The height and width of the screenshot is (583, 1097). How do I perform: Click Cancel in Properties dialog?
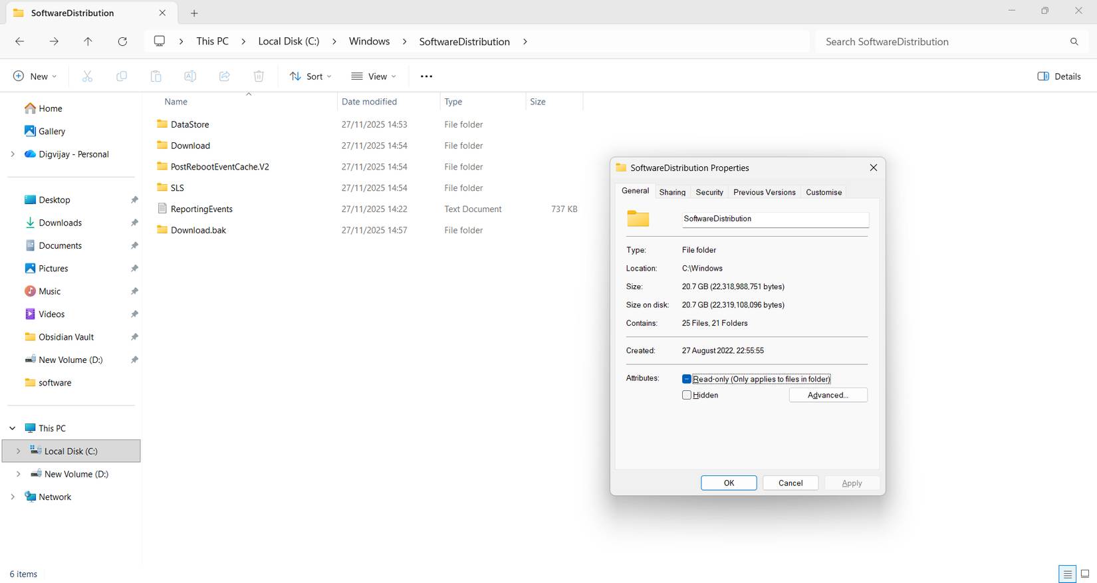[x=791, y=483]
